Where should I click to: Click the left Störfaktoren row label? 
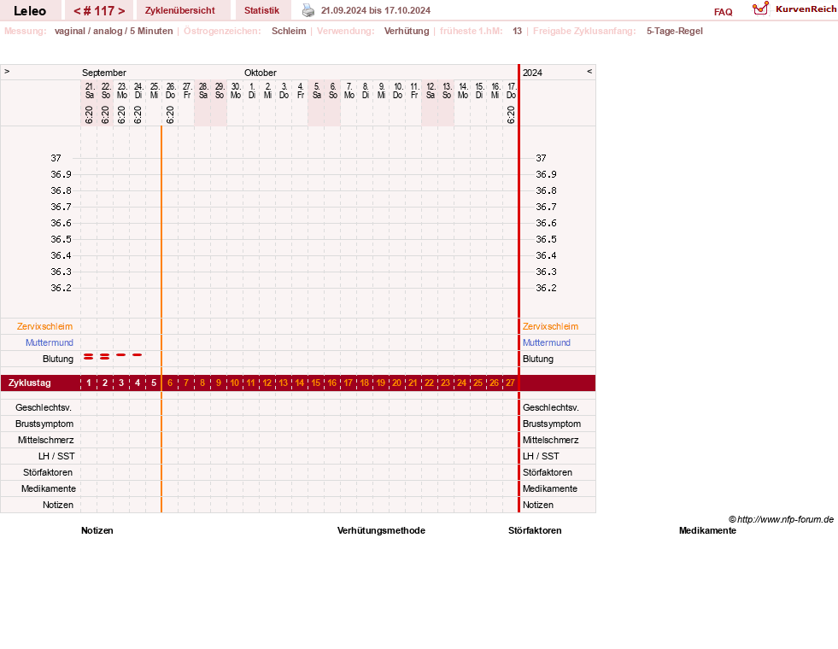point(48,472)
